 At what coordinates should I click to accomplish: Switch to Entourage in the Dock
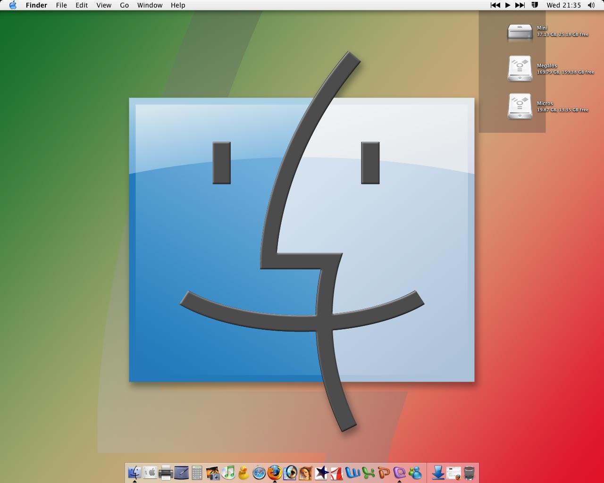tap(399, 472)
